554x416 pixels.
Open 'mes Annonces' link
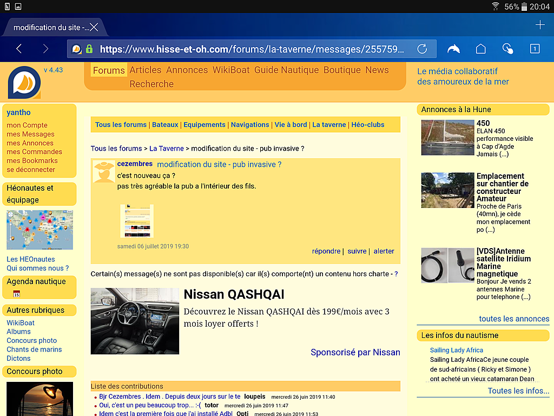30,143
